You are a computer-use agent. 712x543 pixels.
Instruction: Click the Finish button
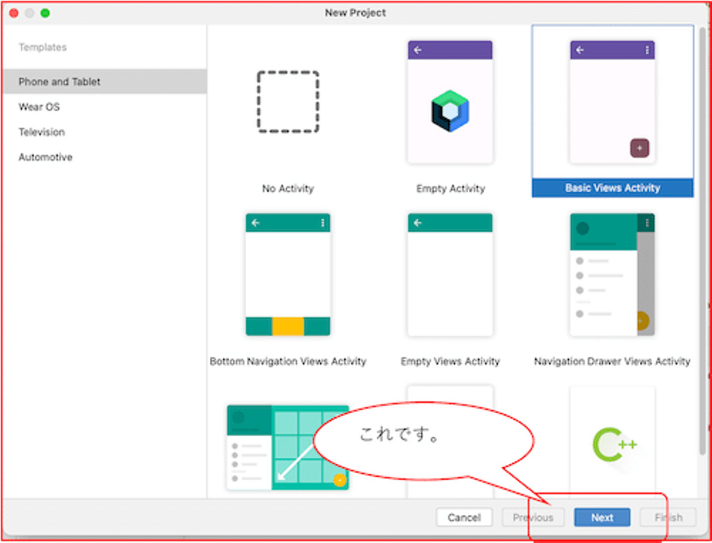pyautogui.click(x=668, y=517)
